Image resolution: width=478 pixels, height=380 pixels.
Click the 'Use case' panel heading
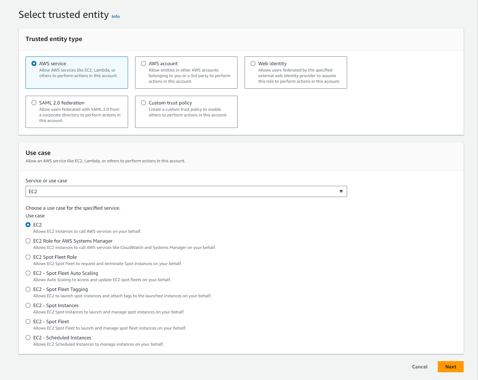point(38,153)
